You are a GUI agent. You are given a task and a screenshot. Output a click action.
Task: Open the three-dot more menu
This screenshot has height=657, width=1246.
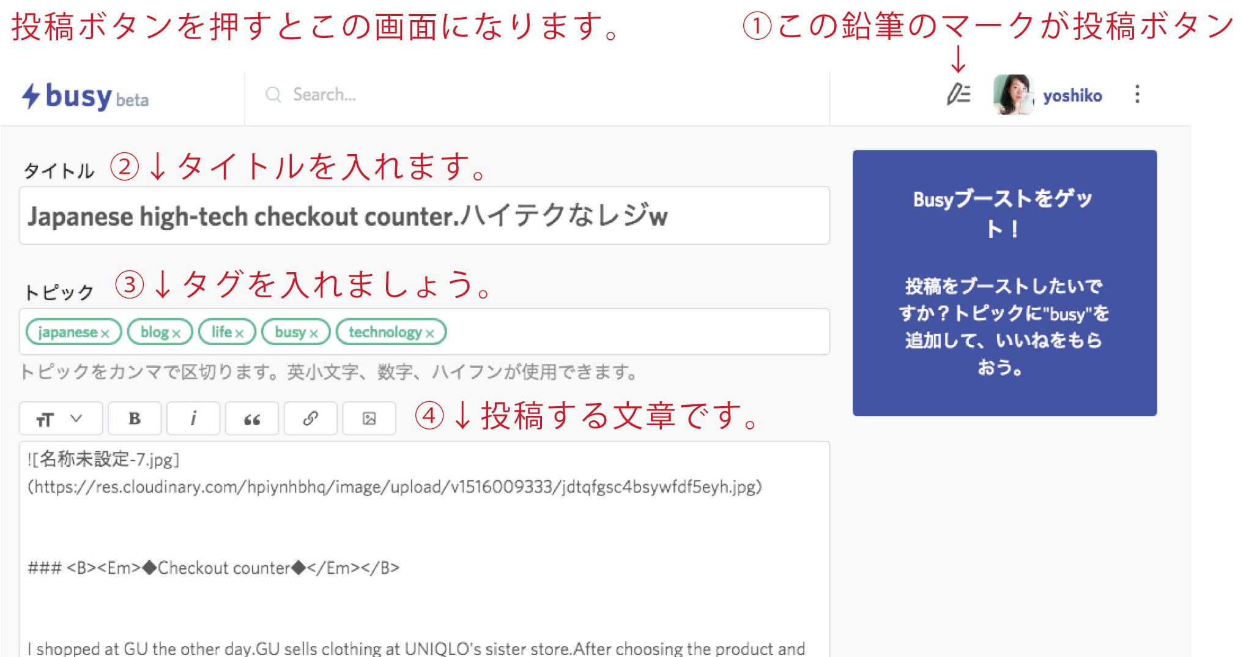click(x=1137, y=94)
